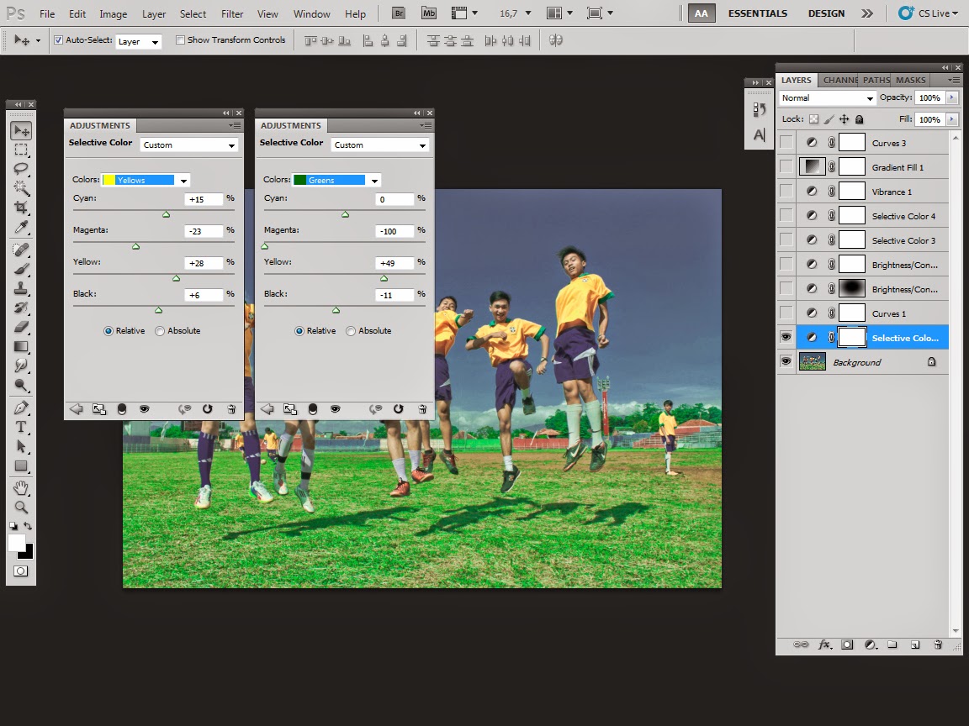The height and width of the screenshot is (726, 969).
Task: Open the CS Live menu
Action: 929,13
